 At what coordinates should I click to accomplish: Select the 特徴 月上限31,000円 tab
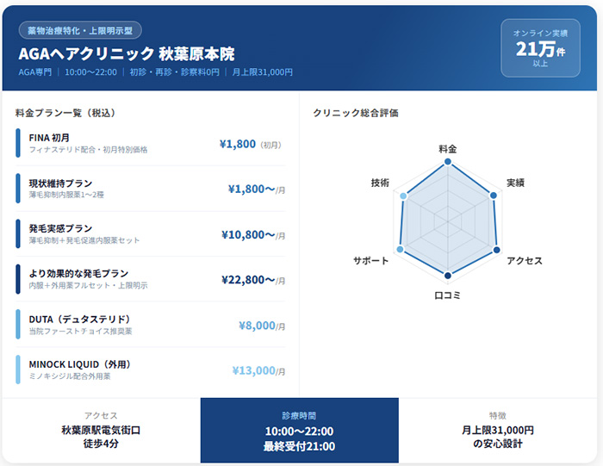(x=497, y=431)
